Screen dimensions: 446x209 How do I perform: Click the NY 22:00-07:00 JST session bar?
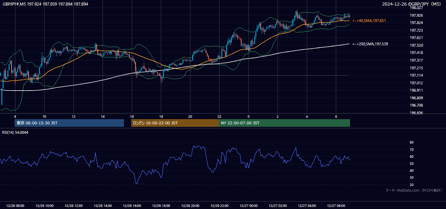point(284,123)
